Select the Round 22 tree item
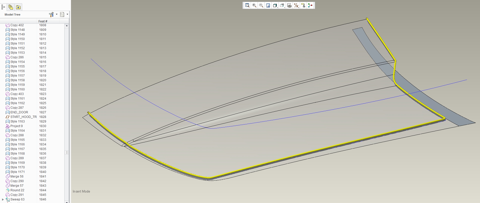 pos(17,190)
